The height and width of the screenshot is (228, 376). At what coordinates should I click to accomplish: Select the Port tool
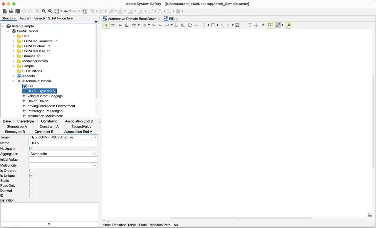point(135,25)
